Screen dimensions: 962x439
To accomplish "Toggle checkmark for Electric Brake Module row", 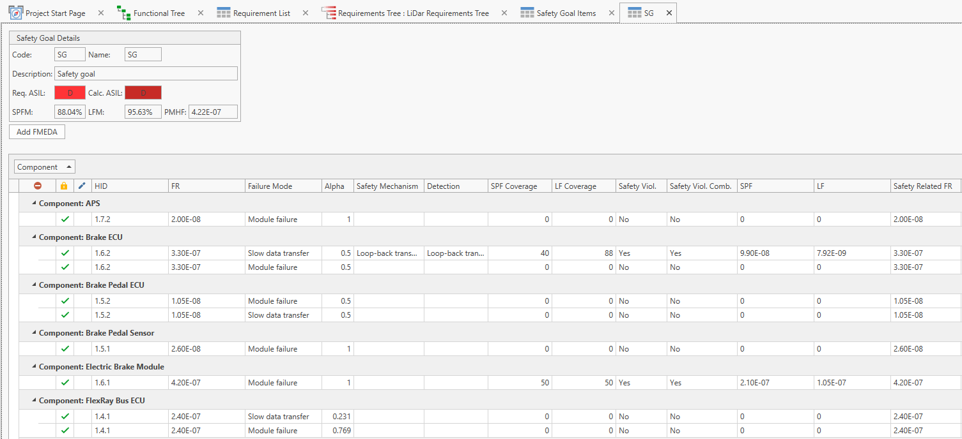I will click(x=65, y=383).
